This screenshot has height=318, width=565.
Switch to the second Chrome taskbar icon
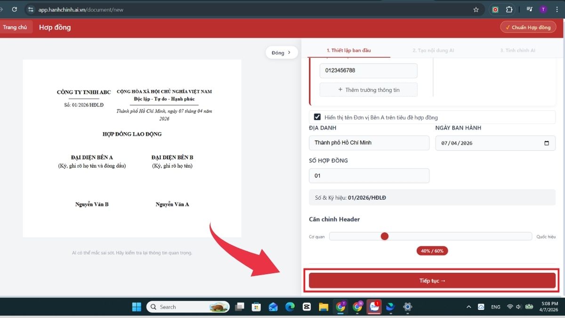(x=357, y=307)
